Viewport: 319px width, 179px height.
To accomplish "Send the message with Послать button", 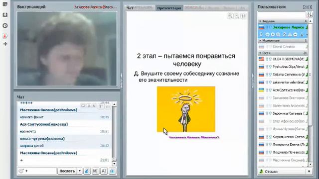I will click(67, 171).
